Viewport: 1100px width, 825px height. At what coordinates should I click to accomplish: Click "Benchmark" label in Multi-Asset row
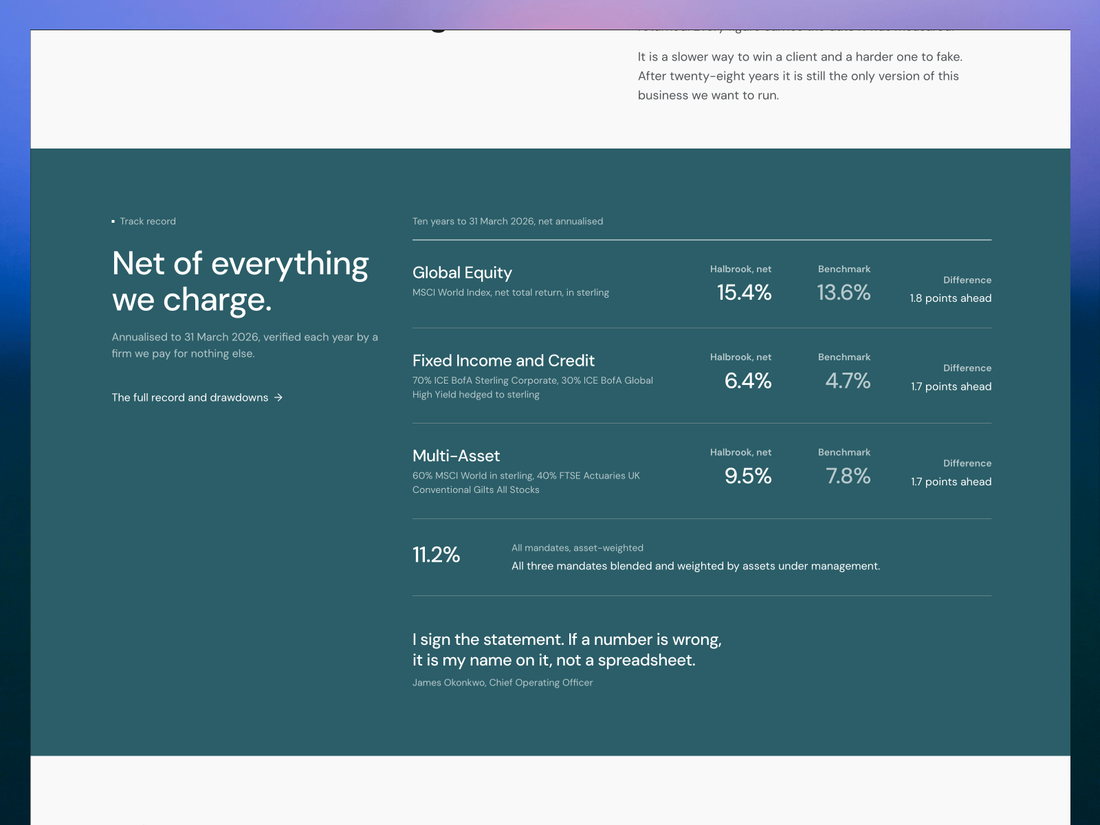[x=844, y=452]
